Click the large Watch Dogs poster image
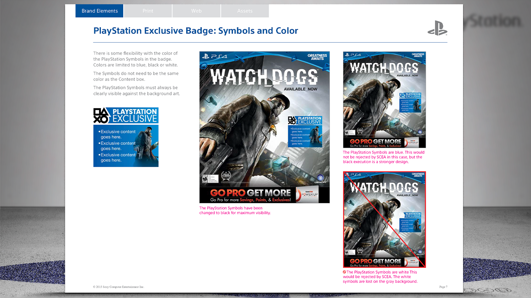Screen dimensions: 531x298 click(264, 127)
